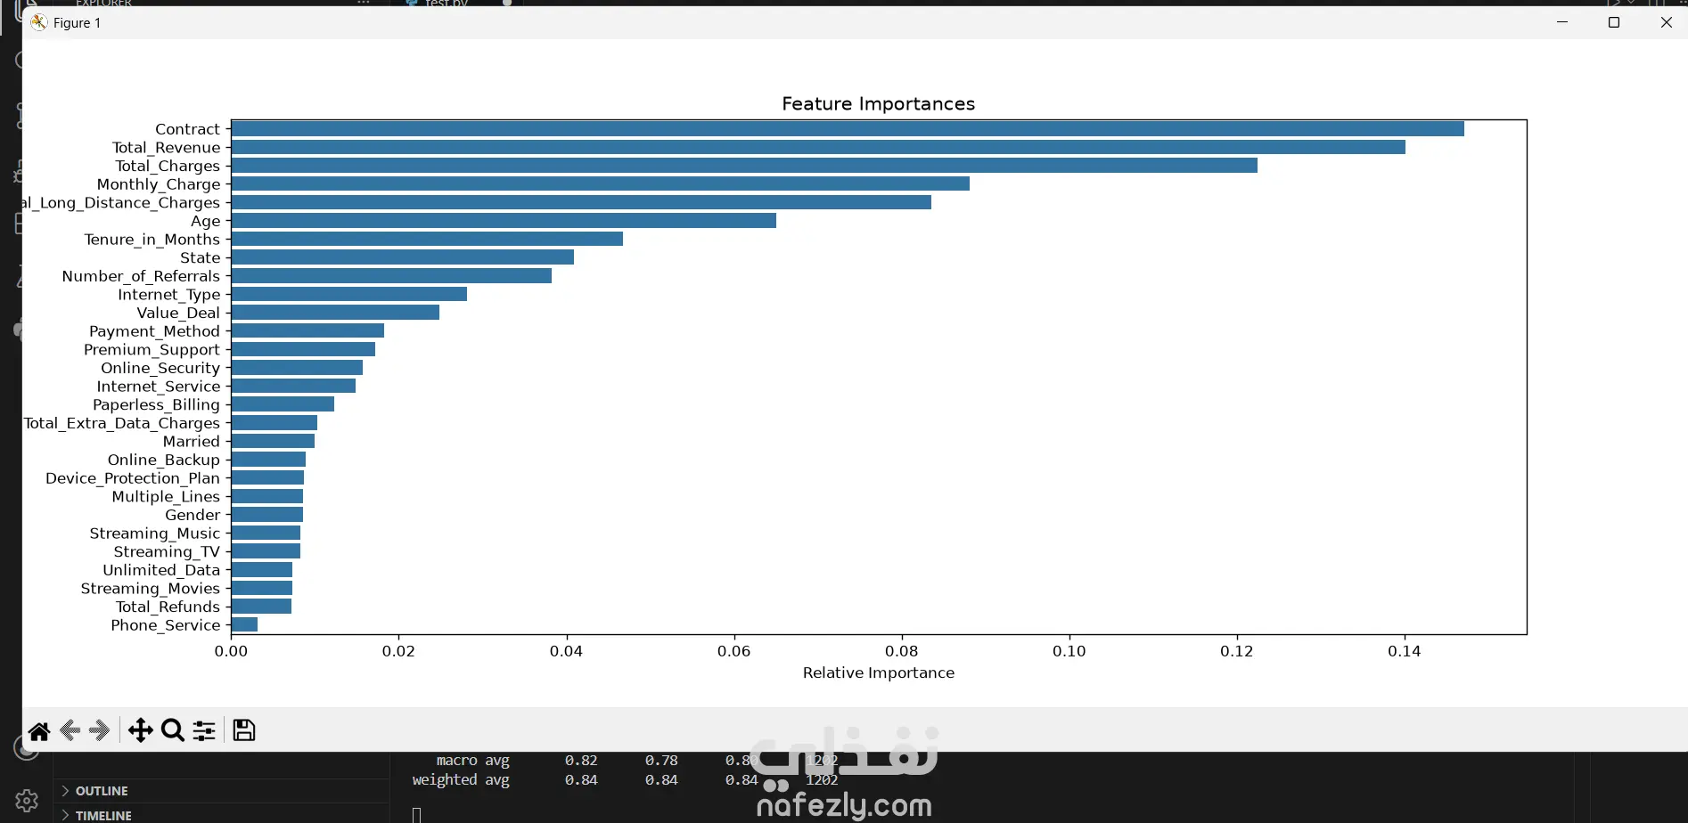This screenshot has width=1688, height=823.
Task: Click the Tenure_in_Months axis label
Action: [x=152, y=240]
